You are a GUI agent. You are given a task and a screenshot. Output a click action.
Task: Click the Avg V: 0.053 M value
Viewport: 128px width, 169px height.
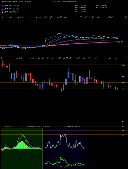101,6
